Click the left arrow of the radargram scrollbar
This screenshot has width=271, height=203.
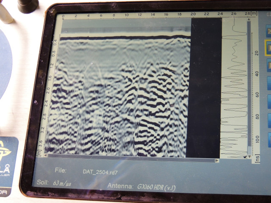pyautogui.click(x=45, y=156)
